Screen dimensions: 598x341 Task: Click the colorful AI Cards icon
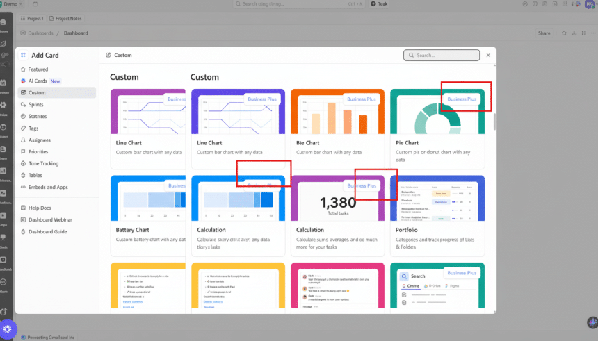click(x=23, y=81)
